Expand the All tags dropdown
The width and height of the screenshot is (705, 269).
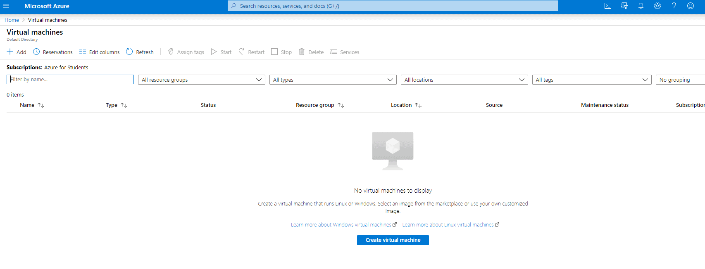(592, 80)
